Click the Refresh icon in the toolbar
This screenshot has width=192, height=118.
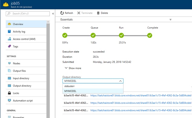pos(62,13)
